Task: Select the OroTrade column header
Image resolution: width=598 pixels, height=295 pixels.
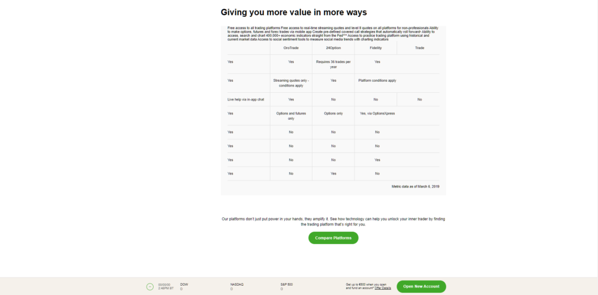Action: (x=291, y=48)
